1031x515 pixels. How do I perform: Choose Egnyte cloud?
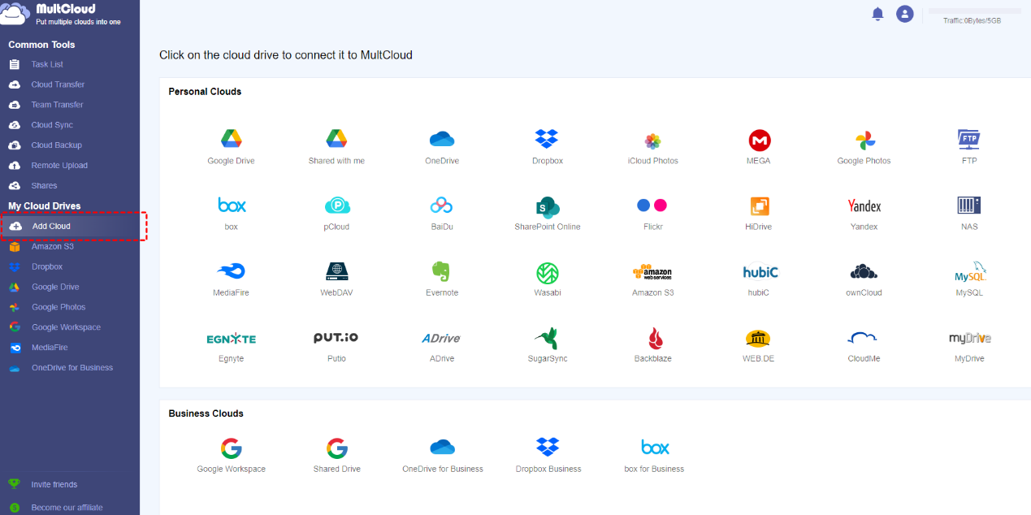click(232, 345)
